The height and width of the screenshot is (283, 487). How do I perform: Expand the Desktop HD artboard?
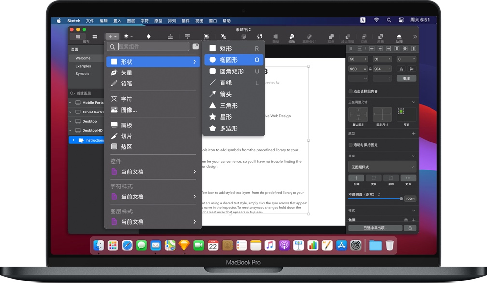tap(70, 130)
